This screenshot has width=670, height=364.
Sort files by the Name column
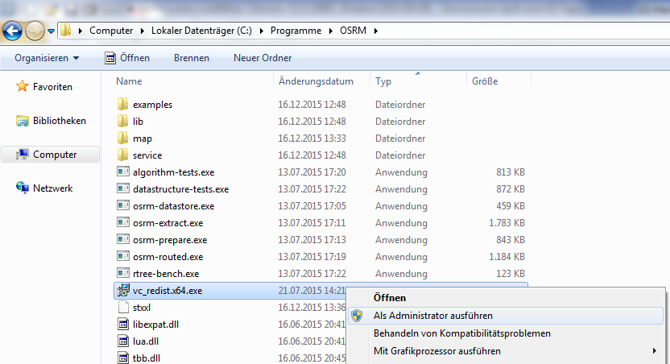pyautogui.click(x=129, y=81)
